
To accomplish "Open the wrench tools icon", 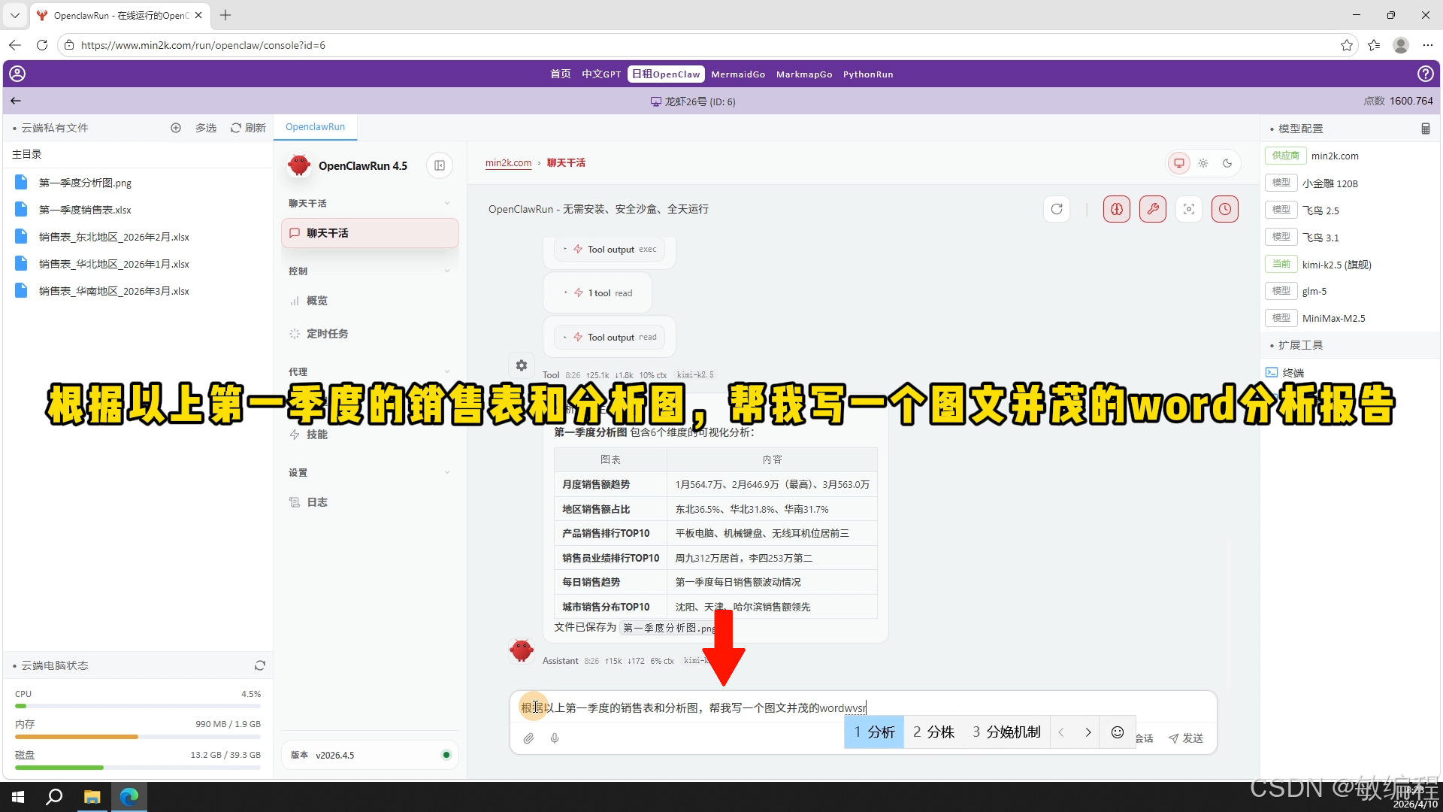I will [x=1153, y=209].
